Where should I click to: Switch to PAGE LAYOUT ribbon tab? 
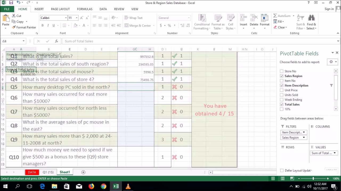click(60, 9)
